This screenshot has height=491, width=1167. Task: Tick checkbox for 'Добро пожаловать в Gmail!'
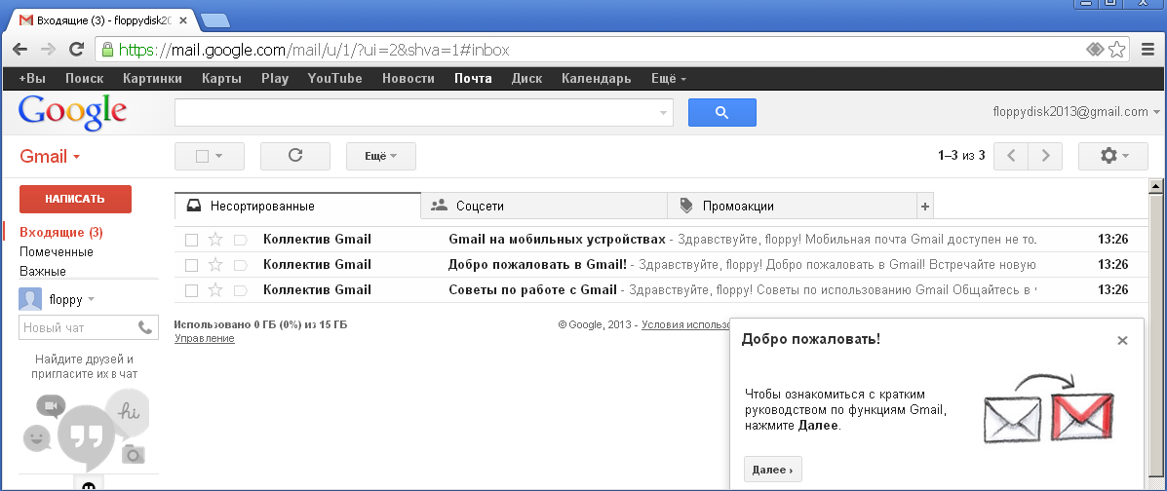(191, 265)
